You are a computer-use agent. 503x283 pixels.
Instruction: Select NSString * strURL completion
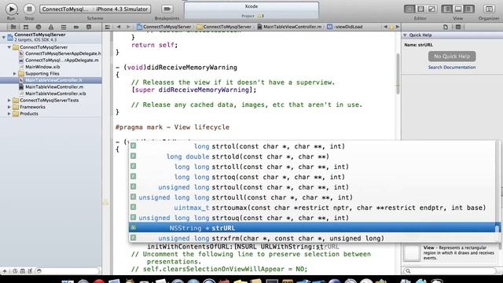313,228
